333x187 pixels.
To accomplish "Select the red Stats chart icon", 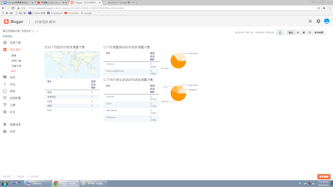I will (x=5, y=49).
